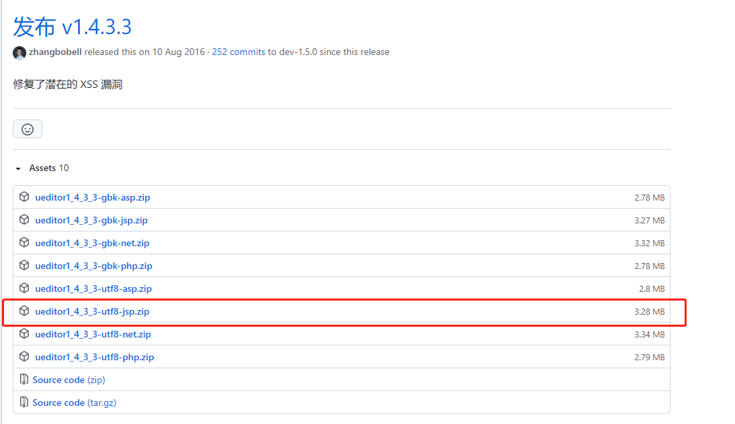Click the Assets 10 heading label
This screenshot has width=735, height=424.
[49, 168]
